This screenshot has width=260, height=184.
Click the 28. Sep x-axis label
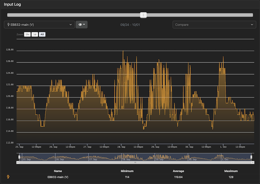(121, 147)
